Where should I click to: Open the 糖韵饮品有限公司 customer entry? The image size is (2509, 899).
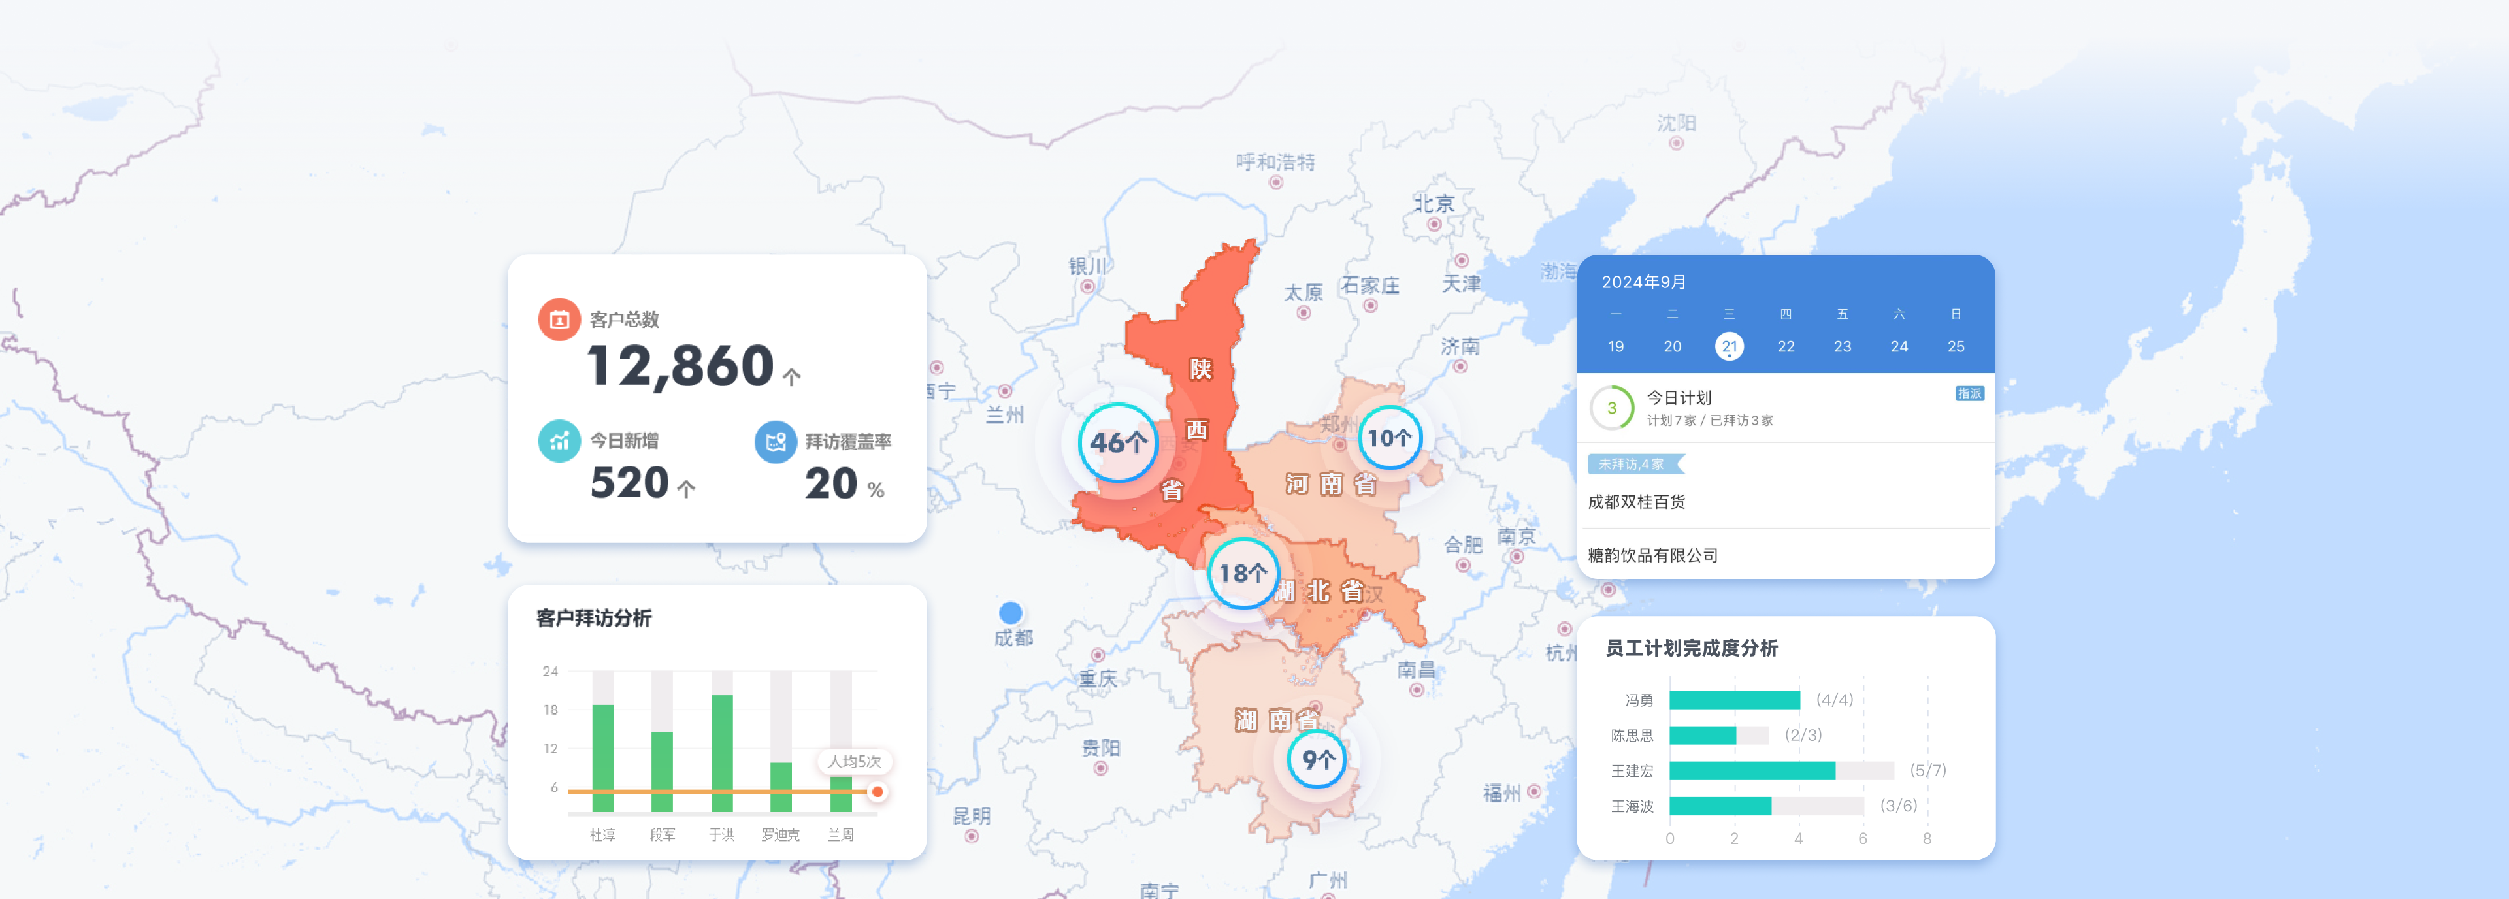coord(1653,555)
